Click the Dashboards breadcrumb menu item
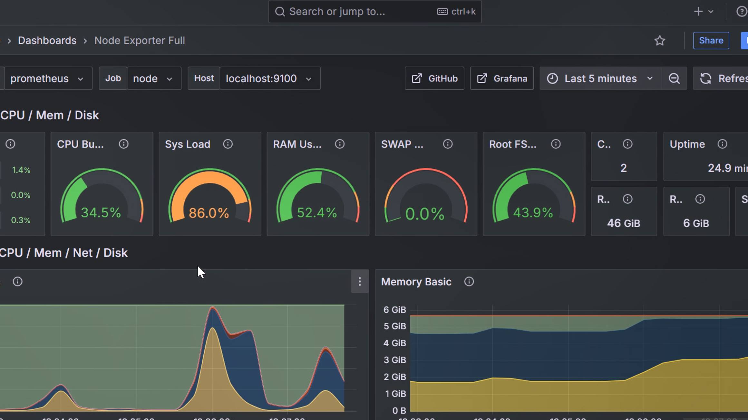The image size is (748, 420). 47,40
